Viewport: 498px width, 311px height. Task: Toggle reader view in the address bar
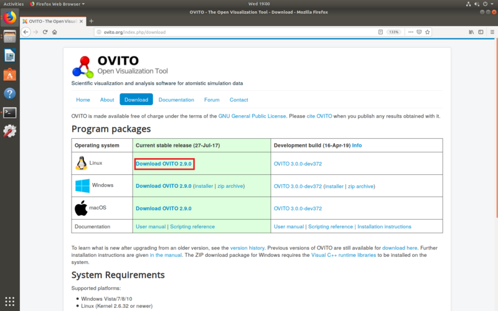[380, 32]
